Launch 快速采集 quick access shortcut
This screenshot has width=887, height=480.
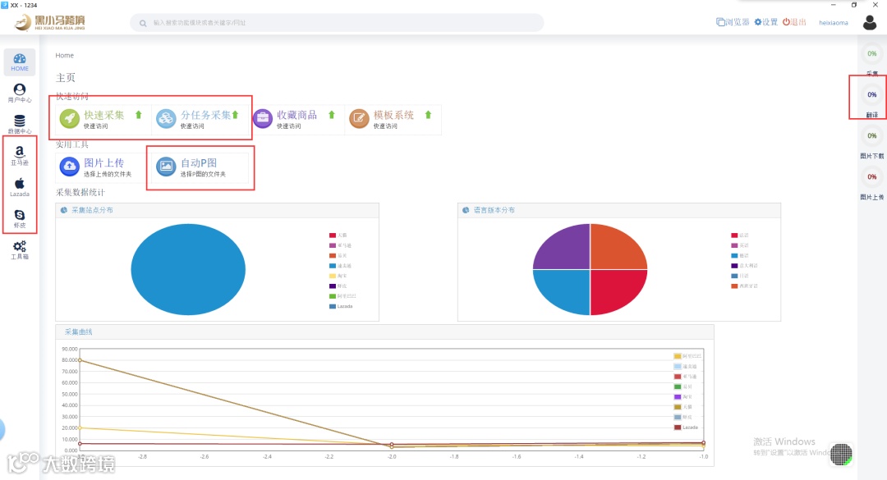pos(101,119)
